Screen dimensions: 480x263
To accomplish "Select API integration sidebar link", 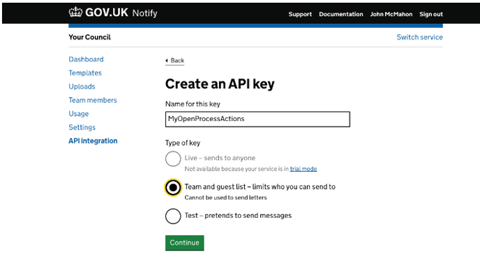I will pos(93,141).
